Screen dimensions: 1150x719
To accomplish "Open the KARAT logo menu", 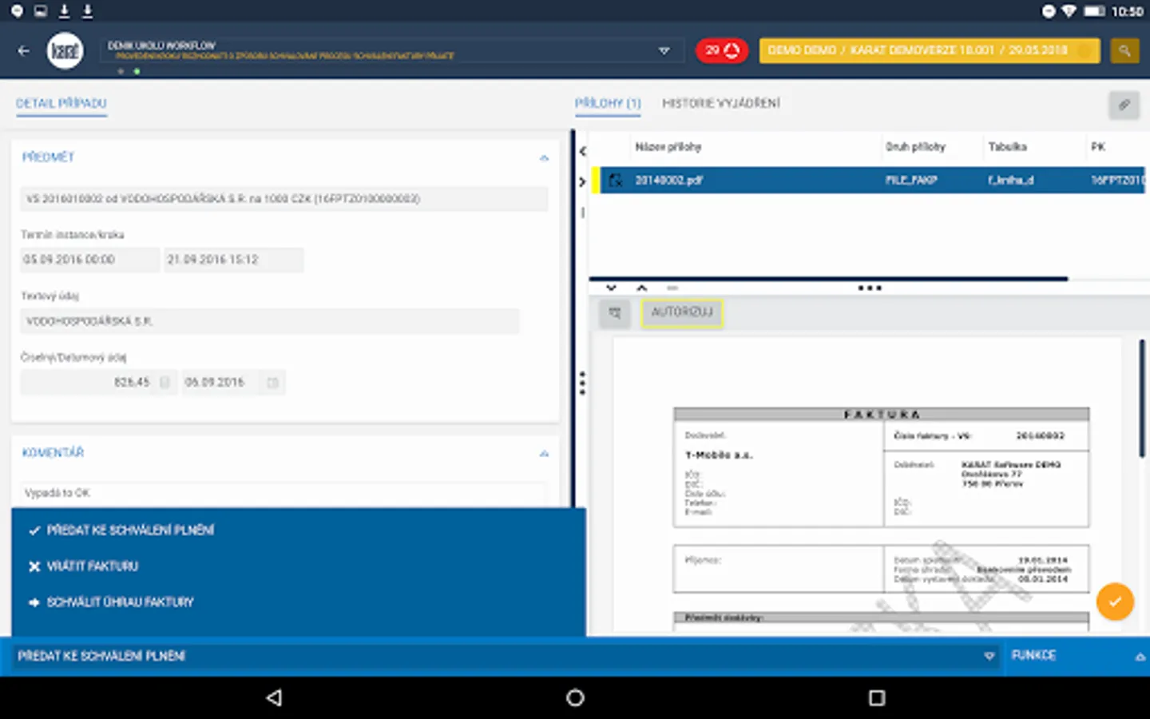I will [64, 50].
